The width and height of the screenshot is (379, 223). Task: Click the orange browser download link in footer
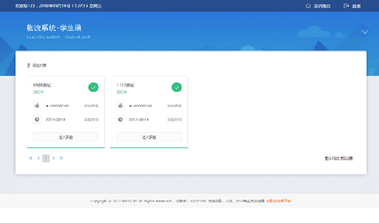(x=278, y=201)
